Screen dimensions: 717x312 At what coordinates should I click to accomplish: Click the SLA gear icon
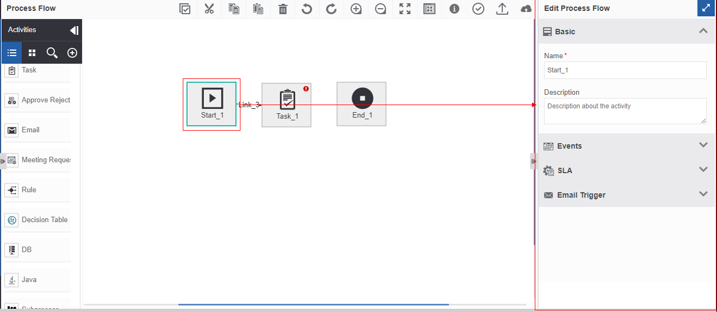point(548,170)
